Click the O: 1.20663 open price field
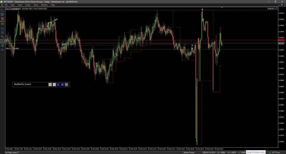The image size is (286, 154). pyautogui.click(x=221, y=152)
